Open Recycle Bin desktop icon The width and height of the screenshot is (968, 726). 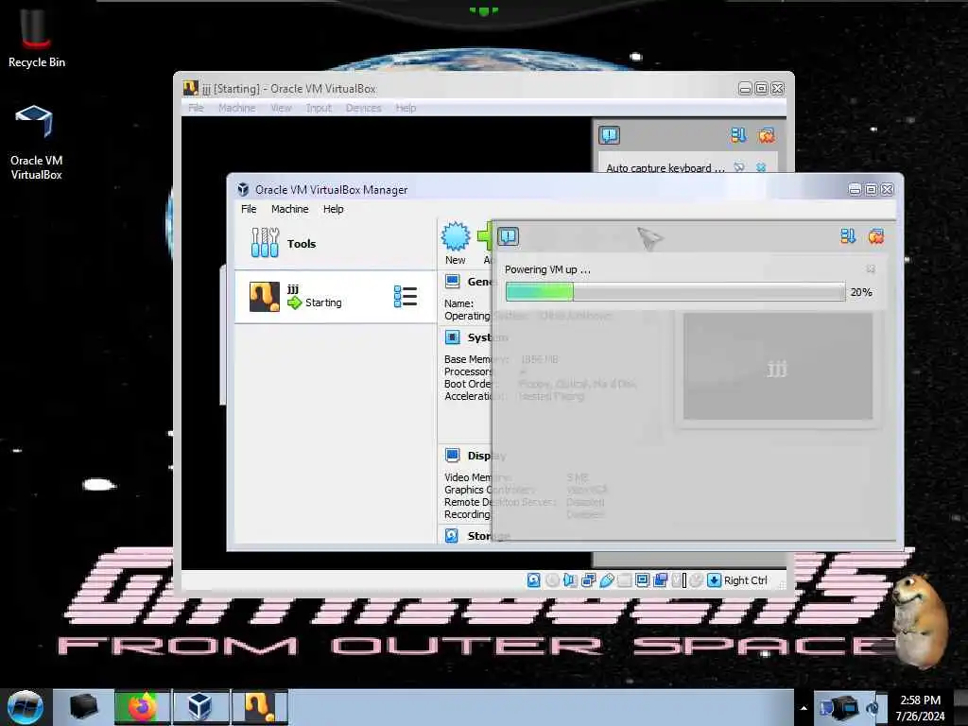pos(37,39)
